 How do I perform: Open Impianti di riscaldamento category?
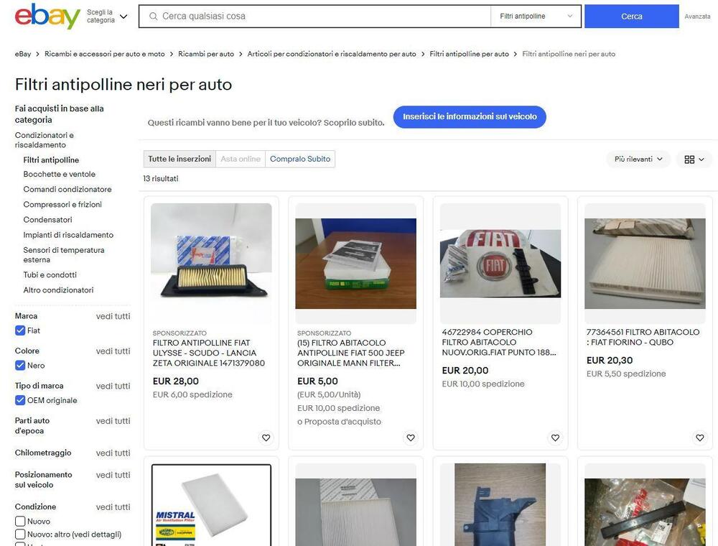tap(68, 235)
